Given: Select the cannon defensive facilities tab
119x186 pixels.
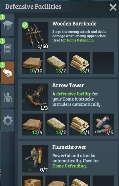Looking at the screenshot, I should (x=8, y=73).
